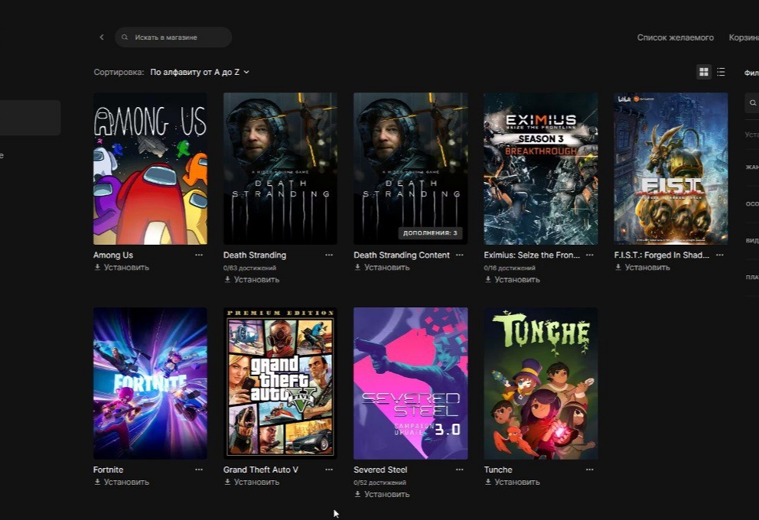The image size is (759, 520).
Task: Open three-dot menu for F.I.S.T.
Action: point(720,255)
